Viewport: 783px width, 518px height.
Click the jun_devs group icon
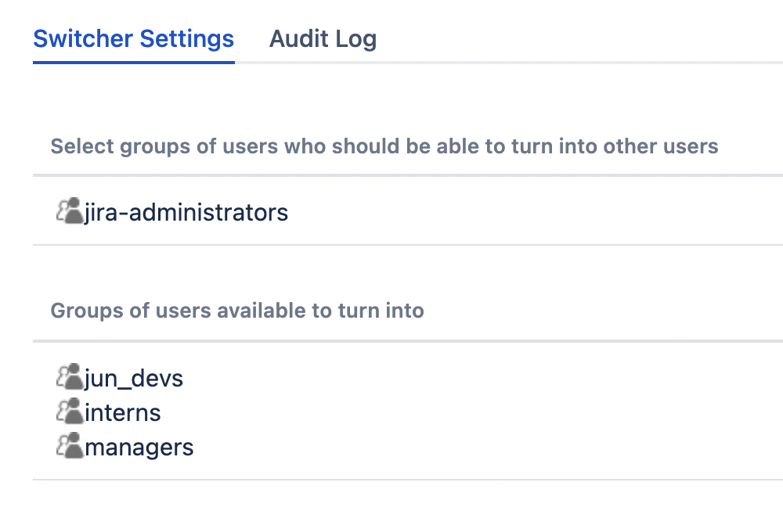point(70,378)
